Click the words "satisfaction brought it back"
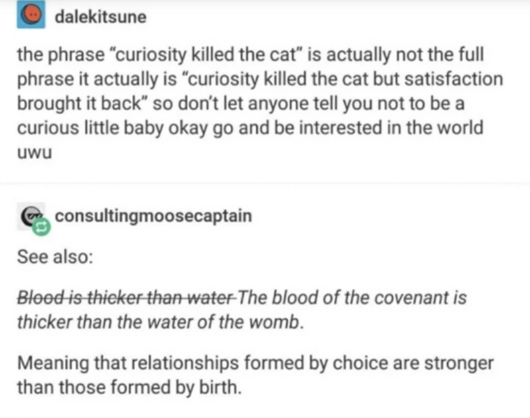 411,80
